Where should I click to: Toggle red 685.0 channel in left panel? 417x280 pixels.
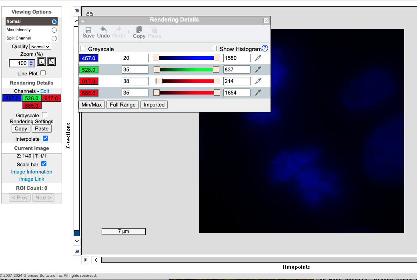click(32, 106)
